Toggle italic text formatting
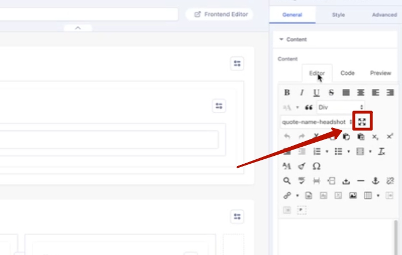This screenshot has width=402, height=255. pos(301,92)
